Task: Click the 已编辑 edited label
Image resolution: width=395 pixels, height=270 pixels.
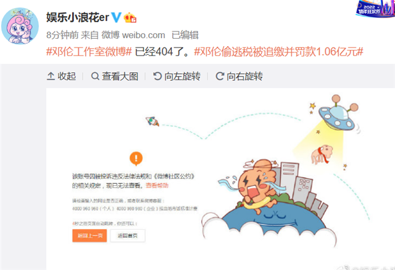Action: [185, 35]
